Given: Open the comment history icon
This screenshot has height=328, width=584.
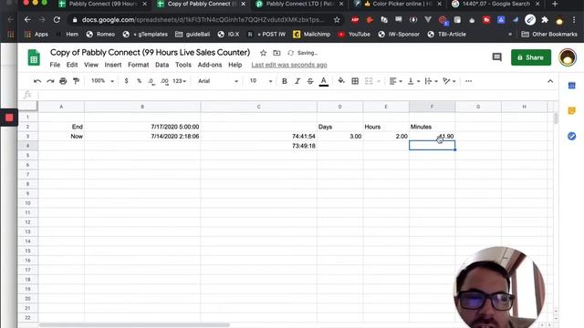Looking at the screenshot, I should 496,57.
